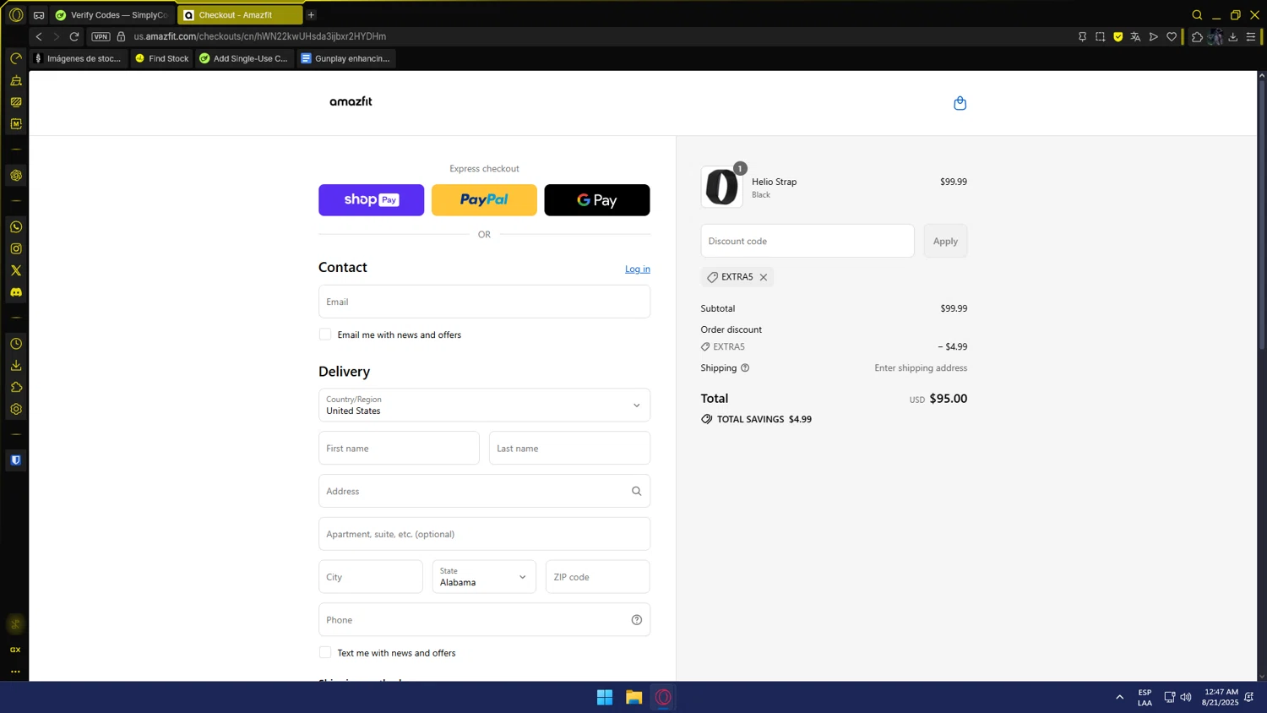The image size is (1267, 713).
Task: Open downloads panel in sidebar
Action: 16,366
